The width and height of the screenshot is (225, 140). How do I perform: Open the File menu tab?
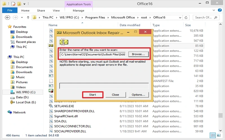click(x=10, y=10)
